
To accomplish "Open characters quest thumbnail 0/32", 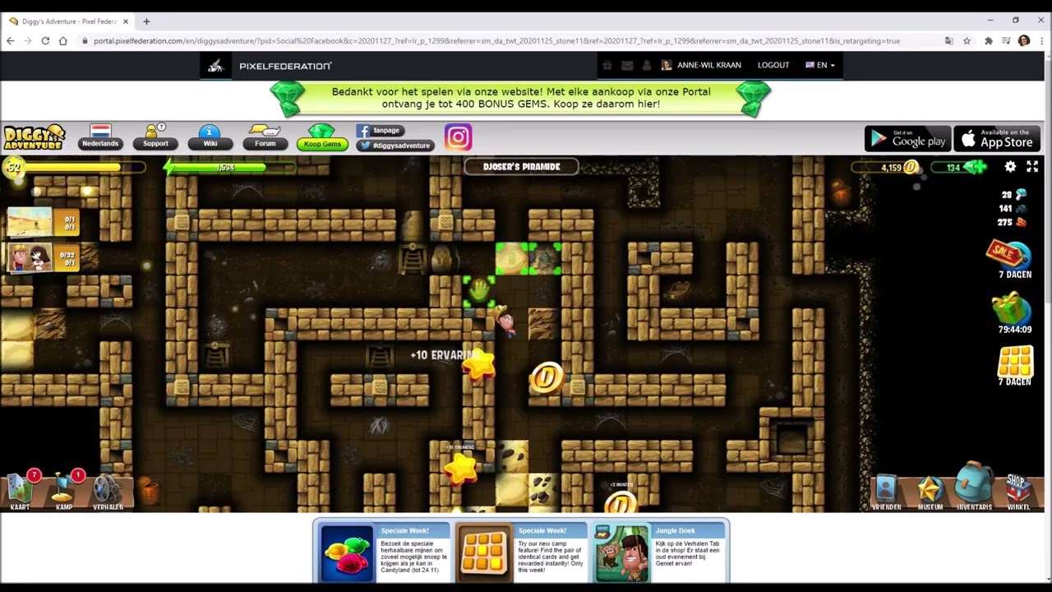I will [x=30, y=257].
